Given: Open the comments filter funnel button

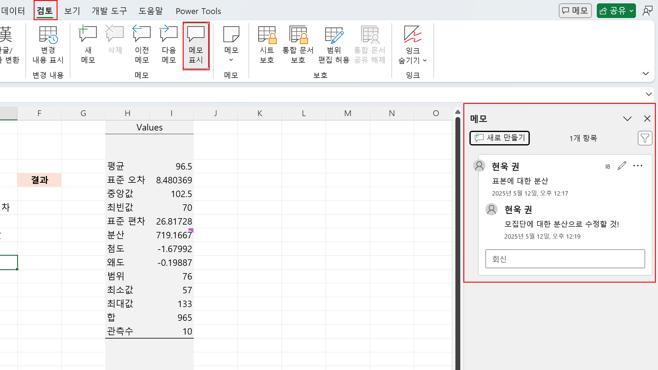Looking at the screenshot, I should pyautogui.click(x=645, y=138).
